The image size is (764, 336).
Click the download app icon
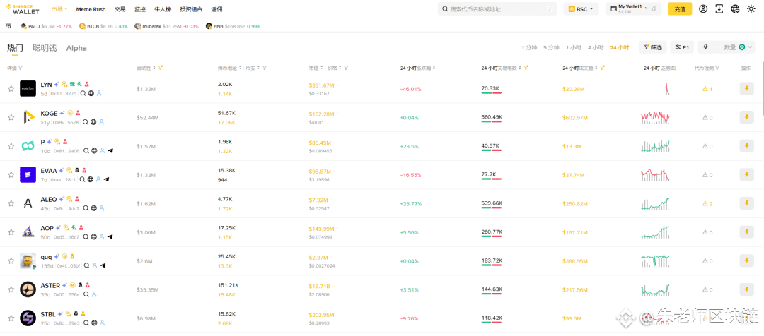[x=719, y=8]
